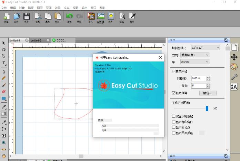This screenshot has width=240, height=161.
Task: Save the project with the floppy disk icon
Action: point(26,18)
